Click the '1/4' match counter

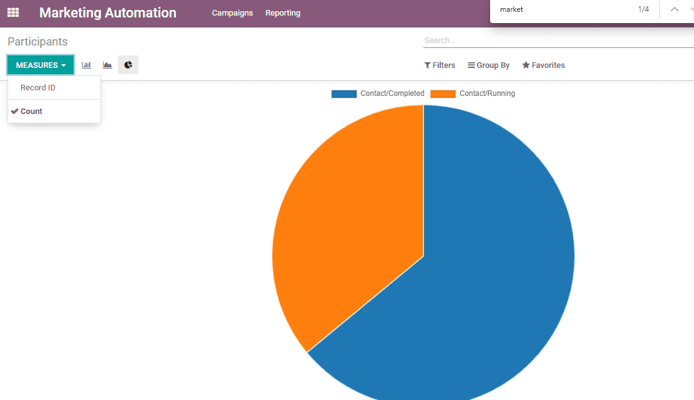coord(643,9)
